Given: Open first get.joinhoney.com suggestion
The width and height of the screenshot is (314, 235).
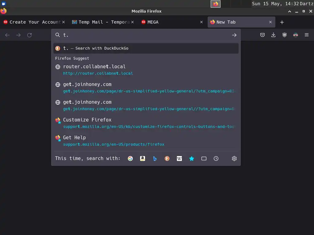Looking at the screenshot, I should (146, 88).
